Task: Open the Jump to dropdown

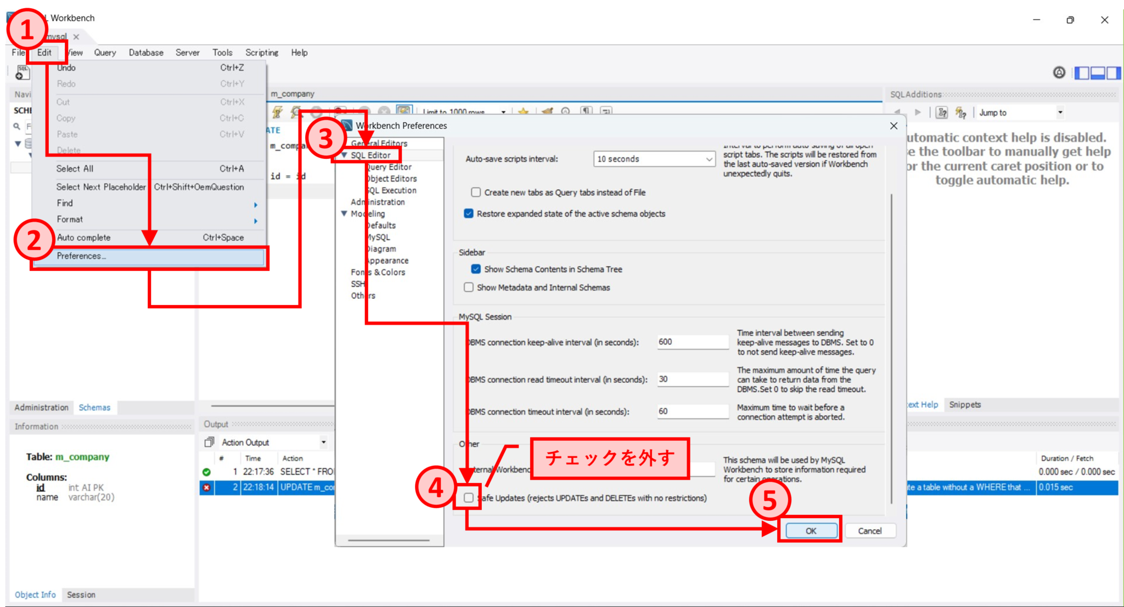Action: (x=1060, y=112)
